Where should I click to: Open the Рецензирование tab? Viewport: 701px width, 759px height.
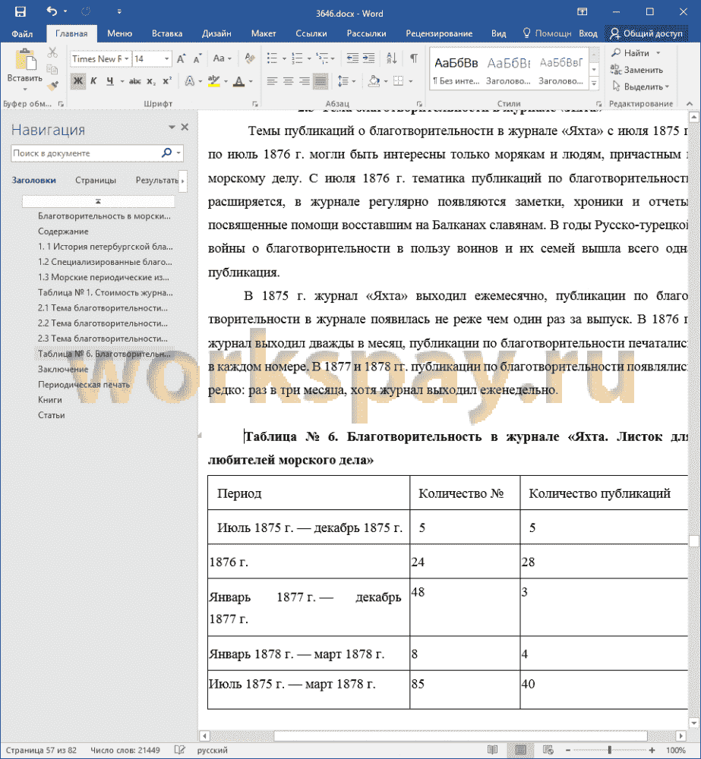pyautogui.click(x=439, y=33)
